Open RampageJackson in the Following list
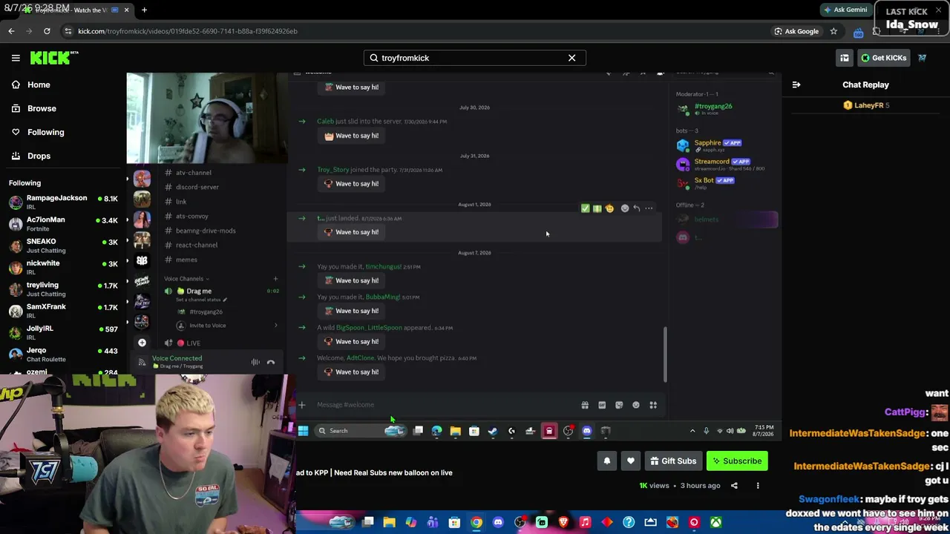This screenshot has width=950, height=534. point(64,202)
